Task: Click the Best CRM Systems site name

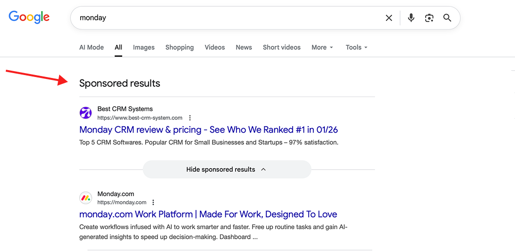Action: pos(125,109)
